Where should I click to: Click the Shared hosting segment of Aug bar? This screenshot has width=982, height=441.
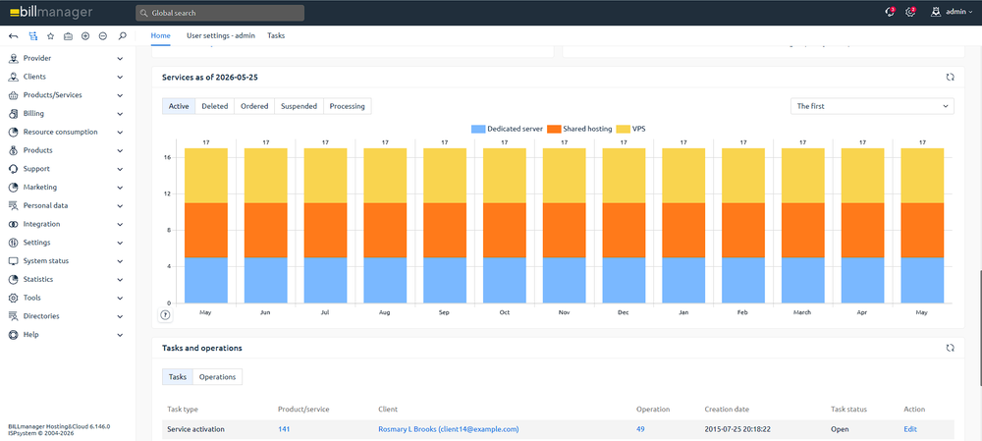[385, 230]
